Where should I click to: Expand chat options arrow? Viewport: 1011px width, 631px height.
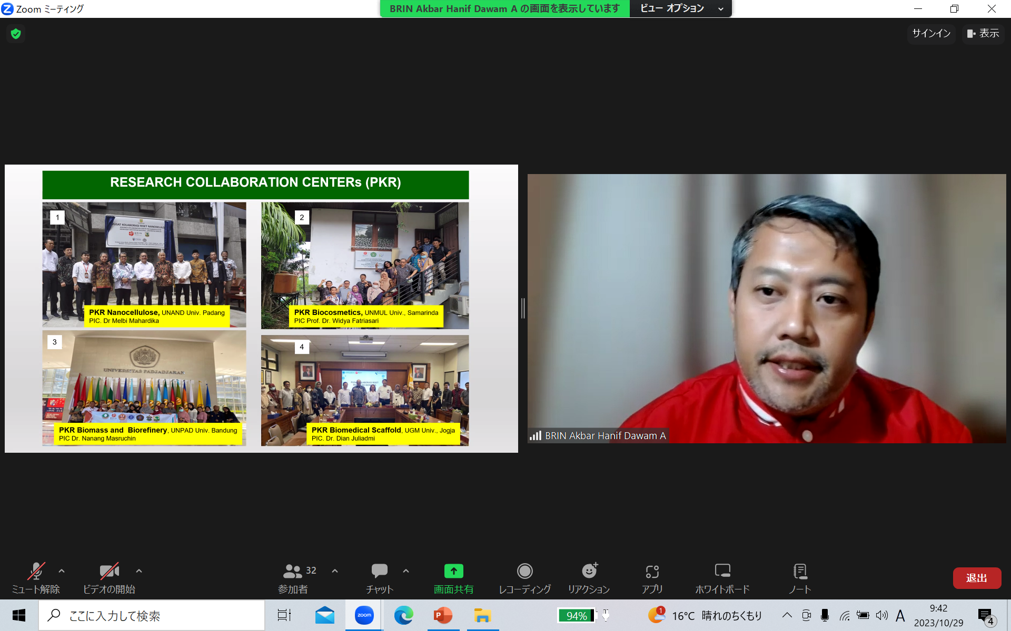(406, 571)
